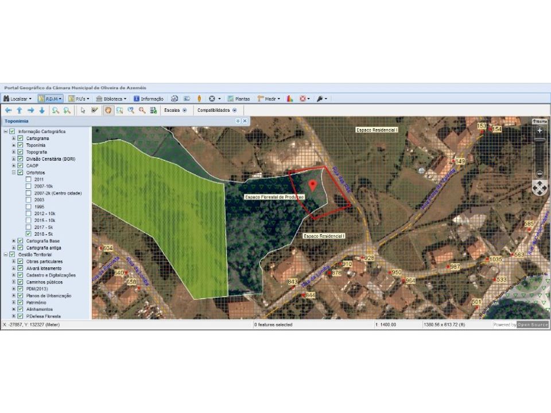This screenshot has height=413, width=551.
Task: Open the Localizar dropdown menu
Action: tap(18, 99)
